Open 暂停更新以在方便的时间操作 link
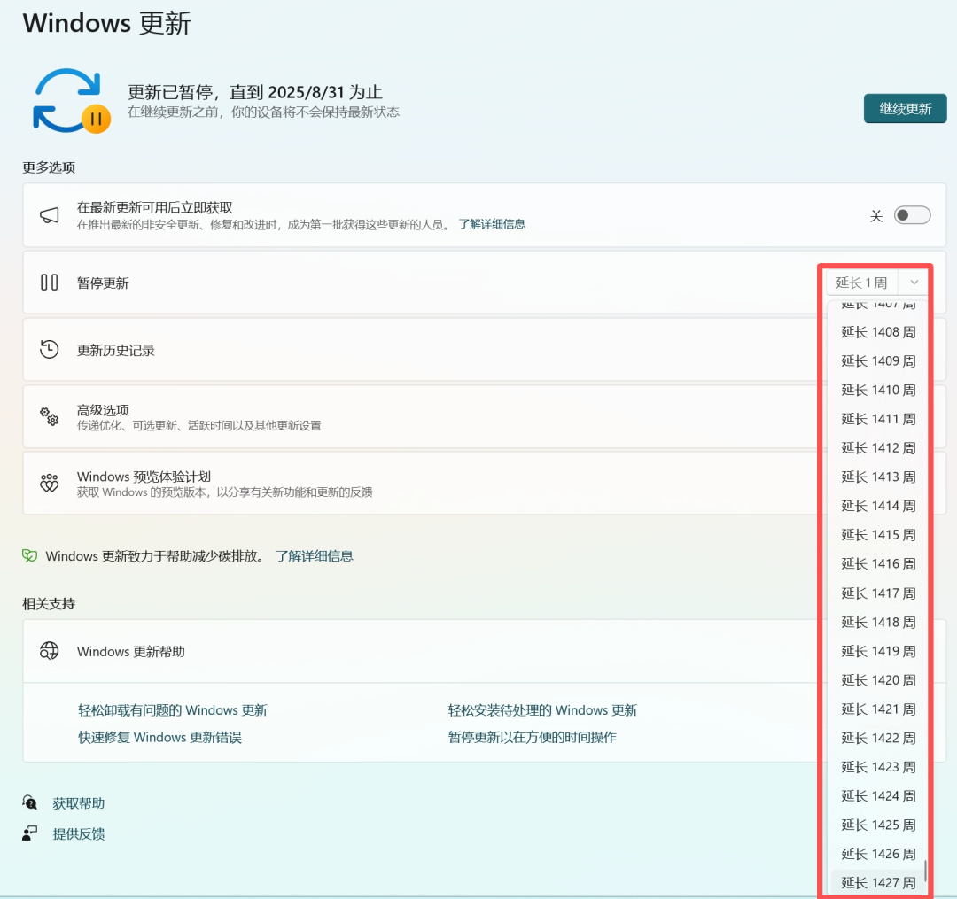The image size is (957, 899). [x=533, y=738]
